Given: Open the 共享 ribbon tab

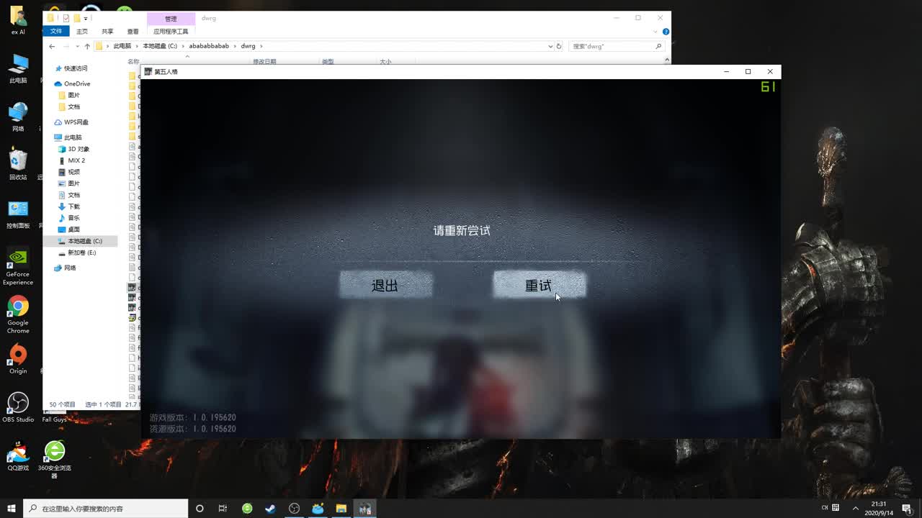Looking at the screenshot, I should click(107, 31).
